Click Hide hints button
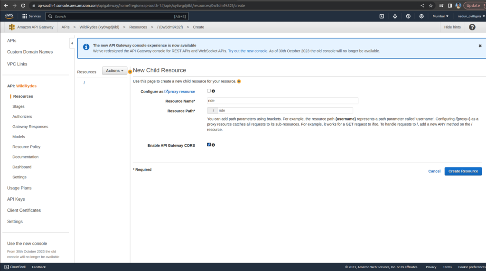Screen dimensions: 486x271 click(x=452, y=27)
